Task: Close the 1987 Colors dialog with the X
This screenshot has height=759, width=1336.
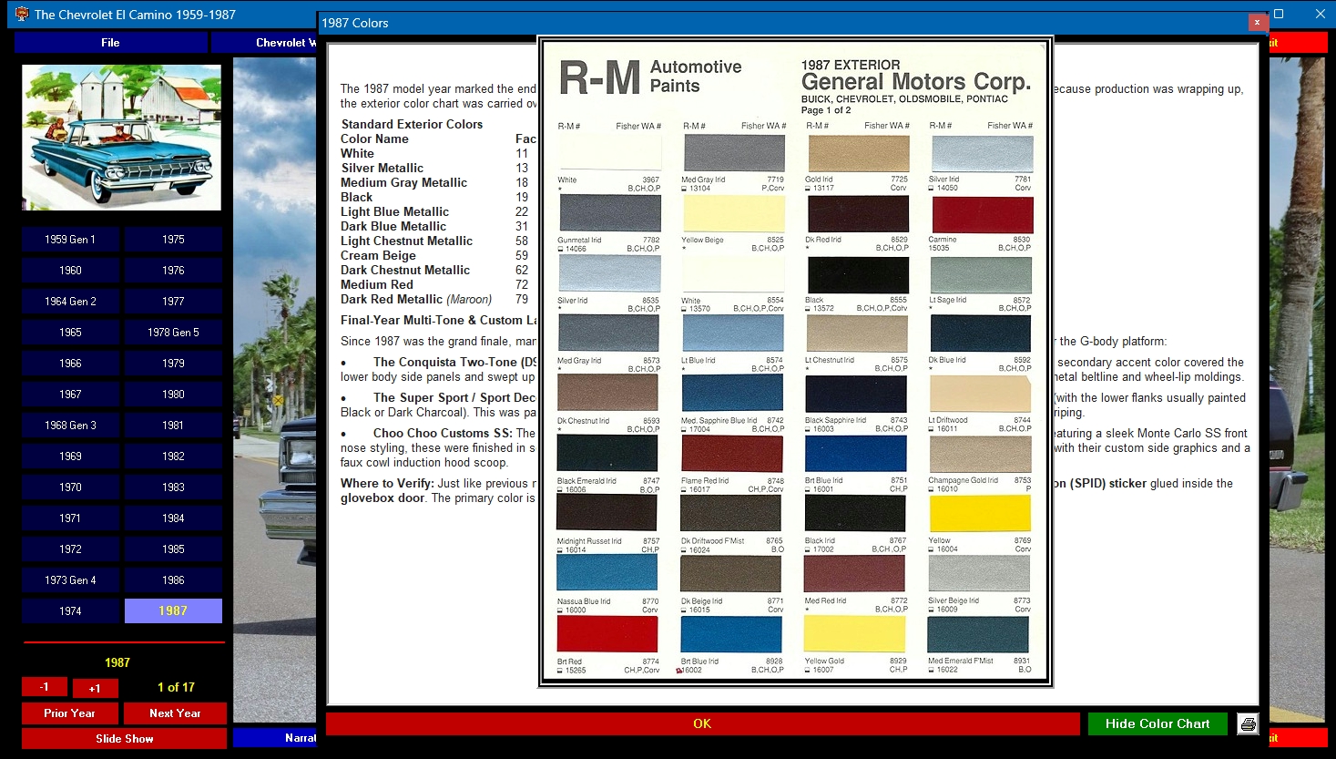Action: pyautogui.click(x=1257, y=23)
